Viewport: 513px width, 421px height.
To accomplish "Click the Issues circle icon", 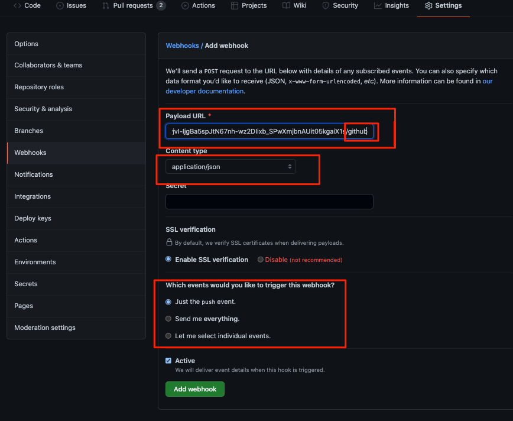I will pos(60,5).
